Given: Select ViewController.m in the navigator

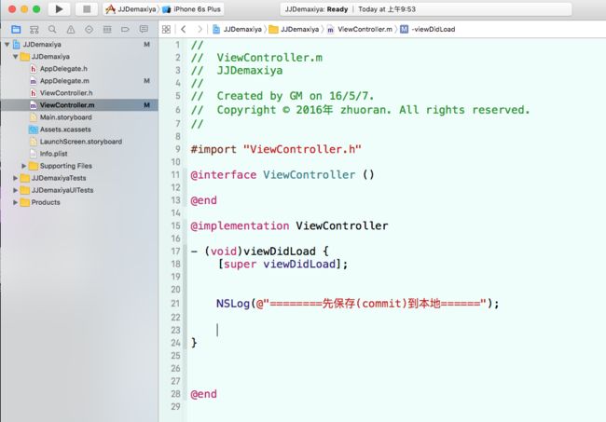Looking at the screenshot, I should (79, 105).
